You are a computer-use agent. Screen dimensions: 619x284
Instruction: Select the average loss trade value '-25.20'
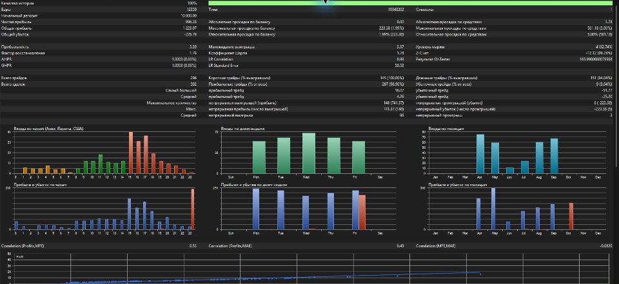point(607,97)
